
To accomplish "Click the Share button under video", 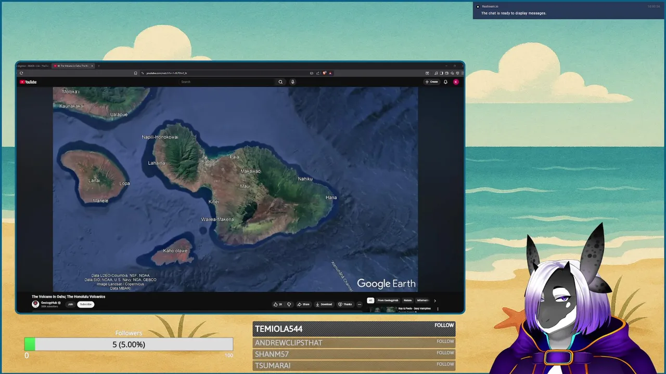I will (303, 304).
